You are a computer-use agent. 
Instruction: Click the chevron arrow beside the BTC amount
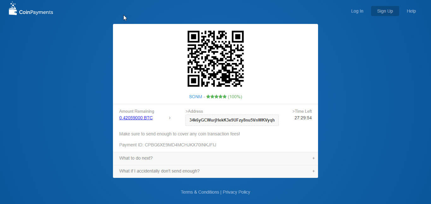pyautogui.click(x=170, y=118)
